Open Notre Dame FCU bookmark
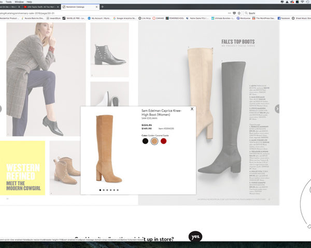 (197, 18)
